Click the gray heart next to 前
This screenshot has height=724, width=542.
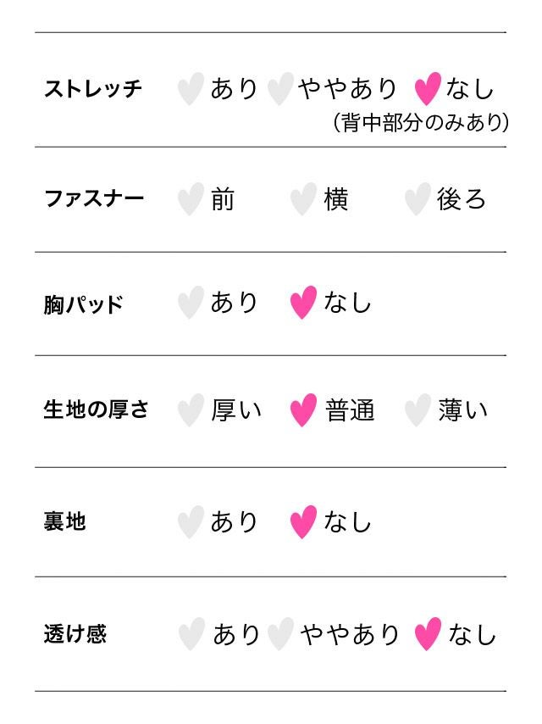click(x=191, y=199)
